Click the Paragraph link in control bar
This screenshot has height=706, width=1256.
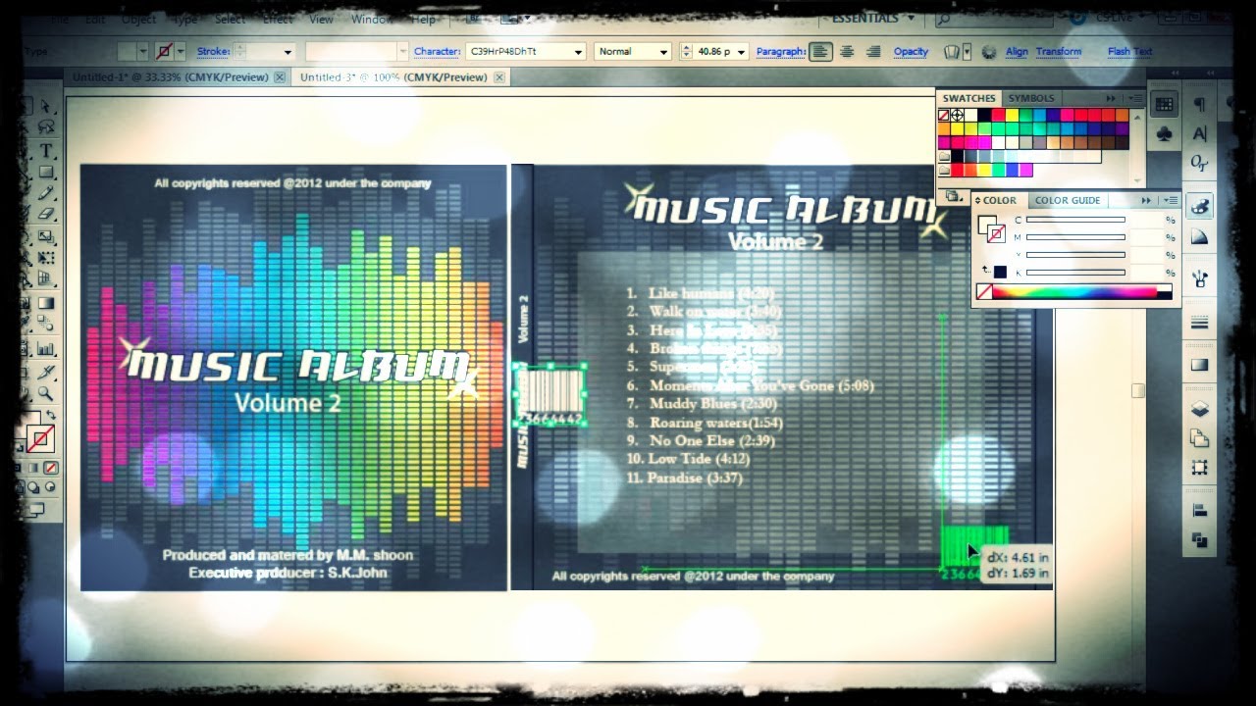click(x=781, y=52)
